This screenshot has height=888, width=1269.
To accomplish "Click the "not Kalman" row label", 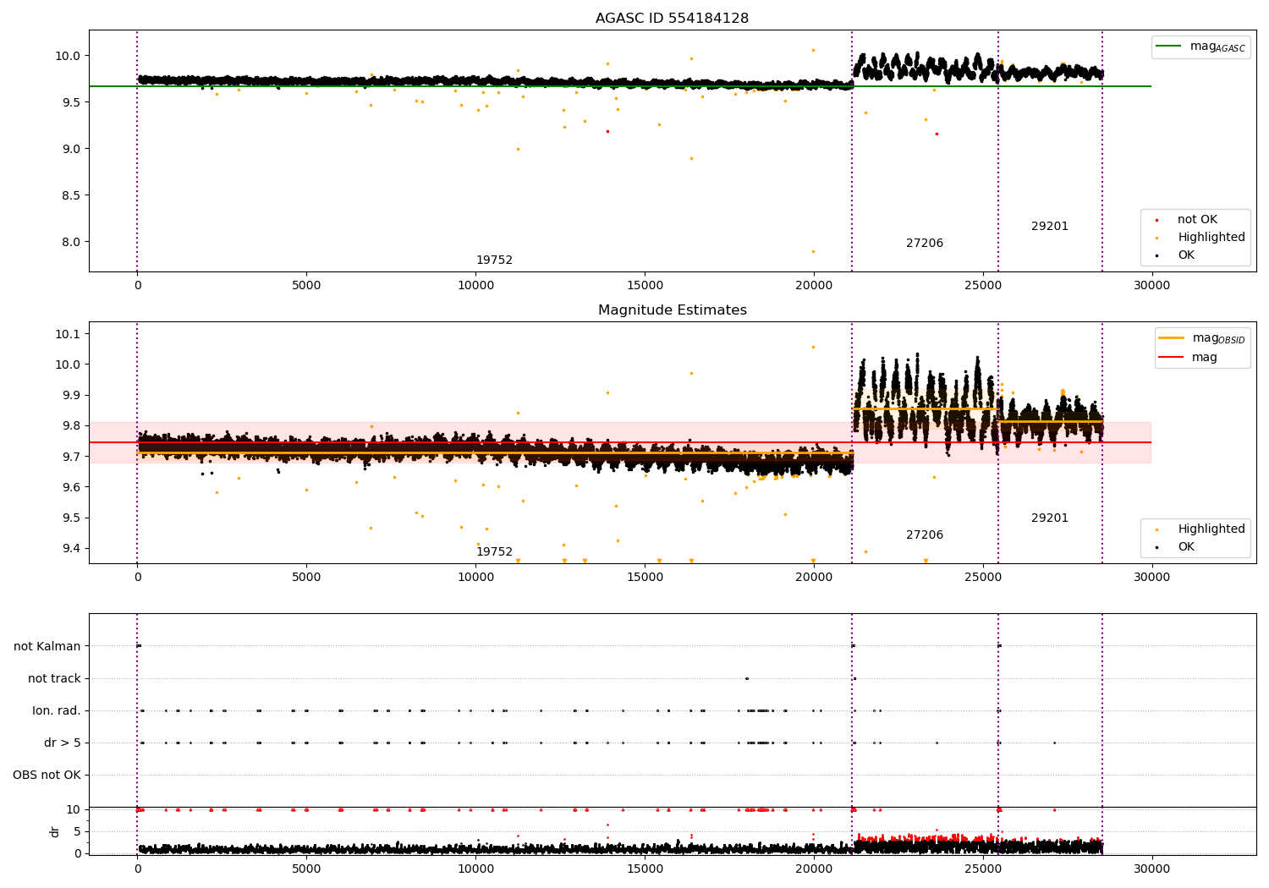I will [x=47, y=646].
